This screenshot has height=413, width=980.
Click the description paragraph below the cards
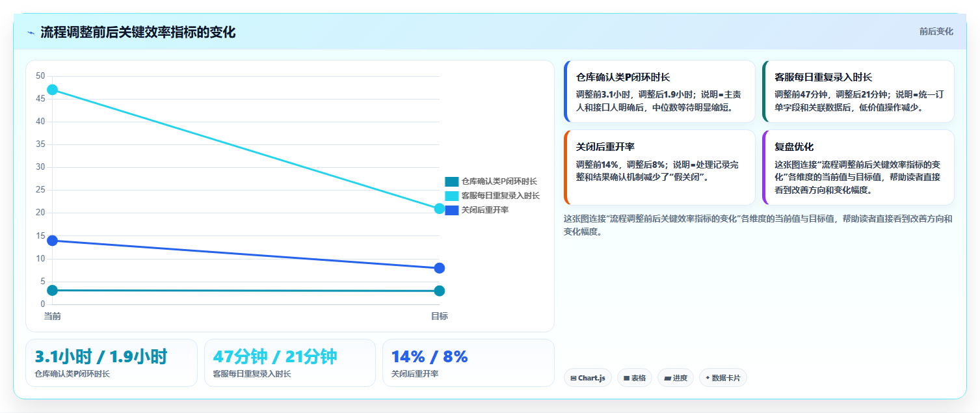[758, 225]
